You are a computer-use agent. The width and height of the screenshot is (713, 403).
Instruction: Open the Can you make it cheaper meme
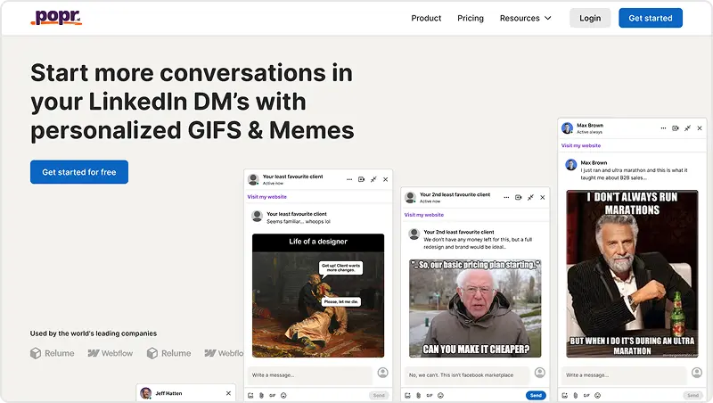[x=475, y=308]
